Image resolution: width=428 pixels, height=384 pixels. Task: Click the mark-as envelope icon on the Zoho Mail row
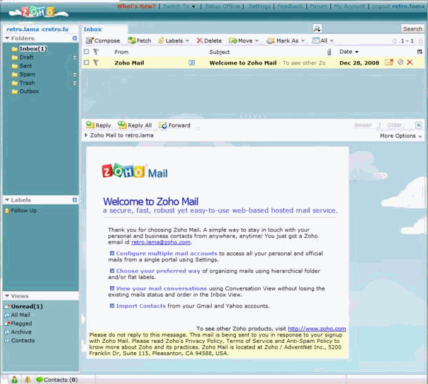tap(389, 62)
